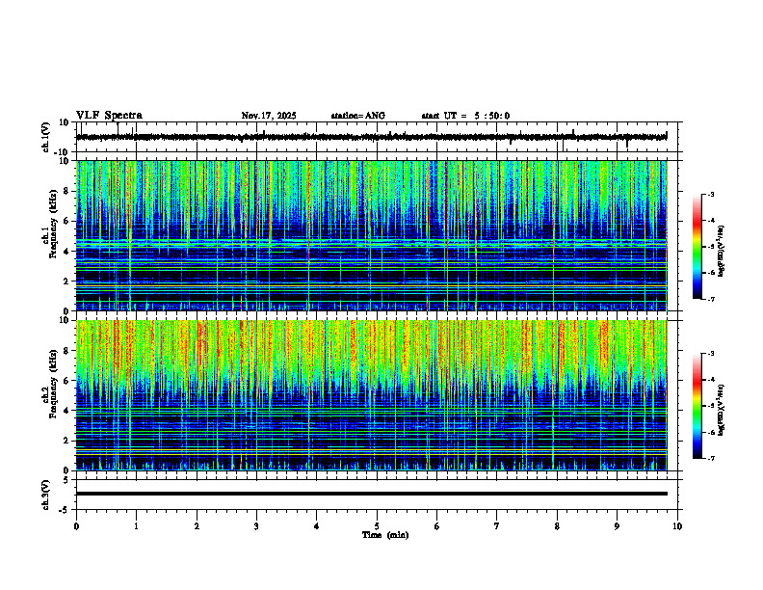Click time-axis tick label "3"
Screen dimensions: 763x590
coord(256,526)
